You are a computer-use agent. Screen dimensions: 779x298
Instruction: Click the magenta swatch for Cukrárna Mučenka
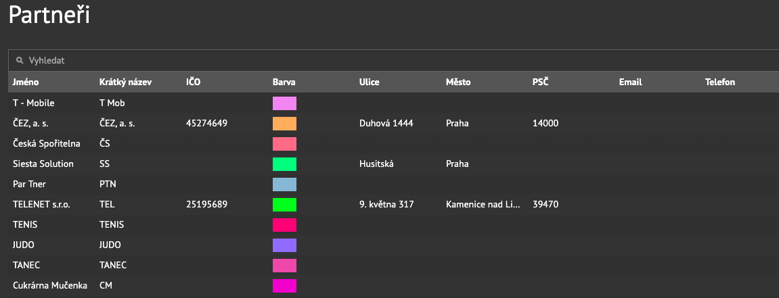click(285, 286)
